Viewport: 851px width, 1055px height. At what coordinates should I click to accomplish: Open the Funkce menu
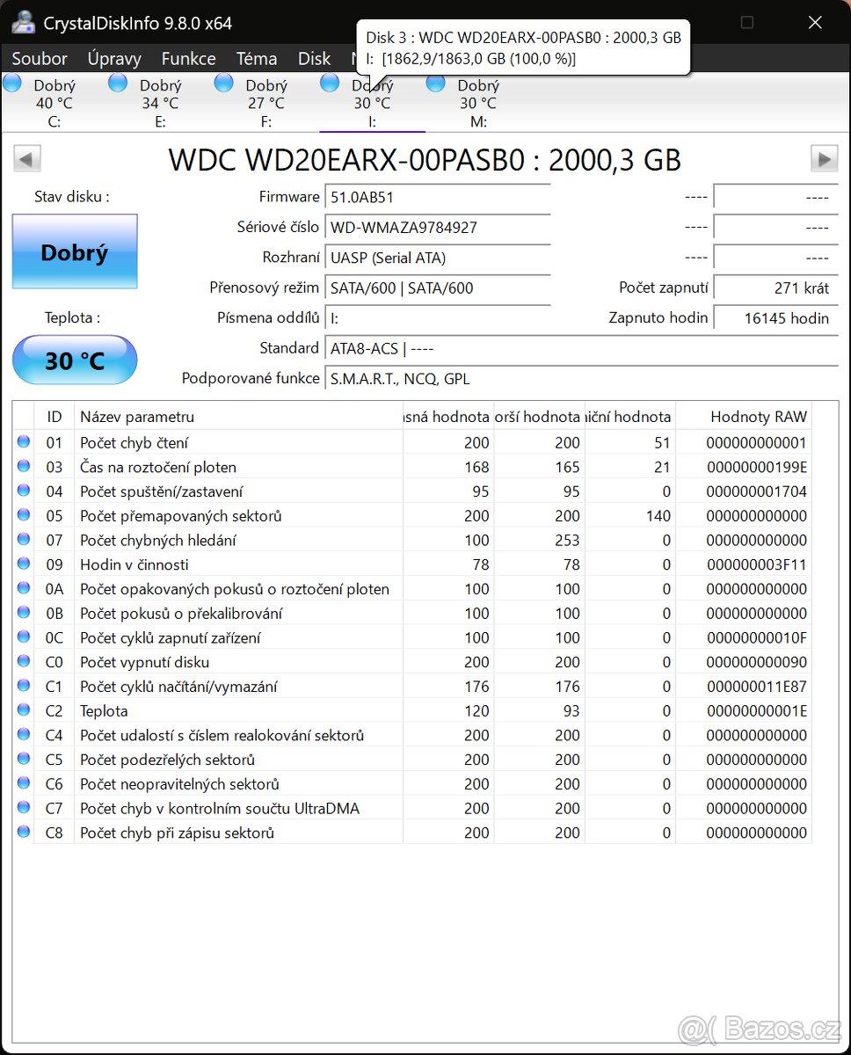(187, 58)
